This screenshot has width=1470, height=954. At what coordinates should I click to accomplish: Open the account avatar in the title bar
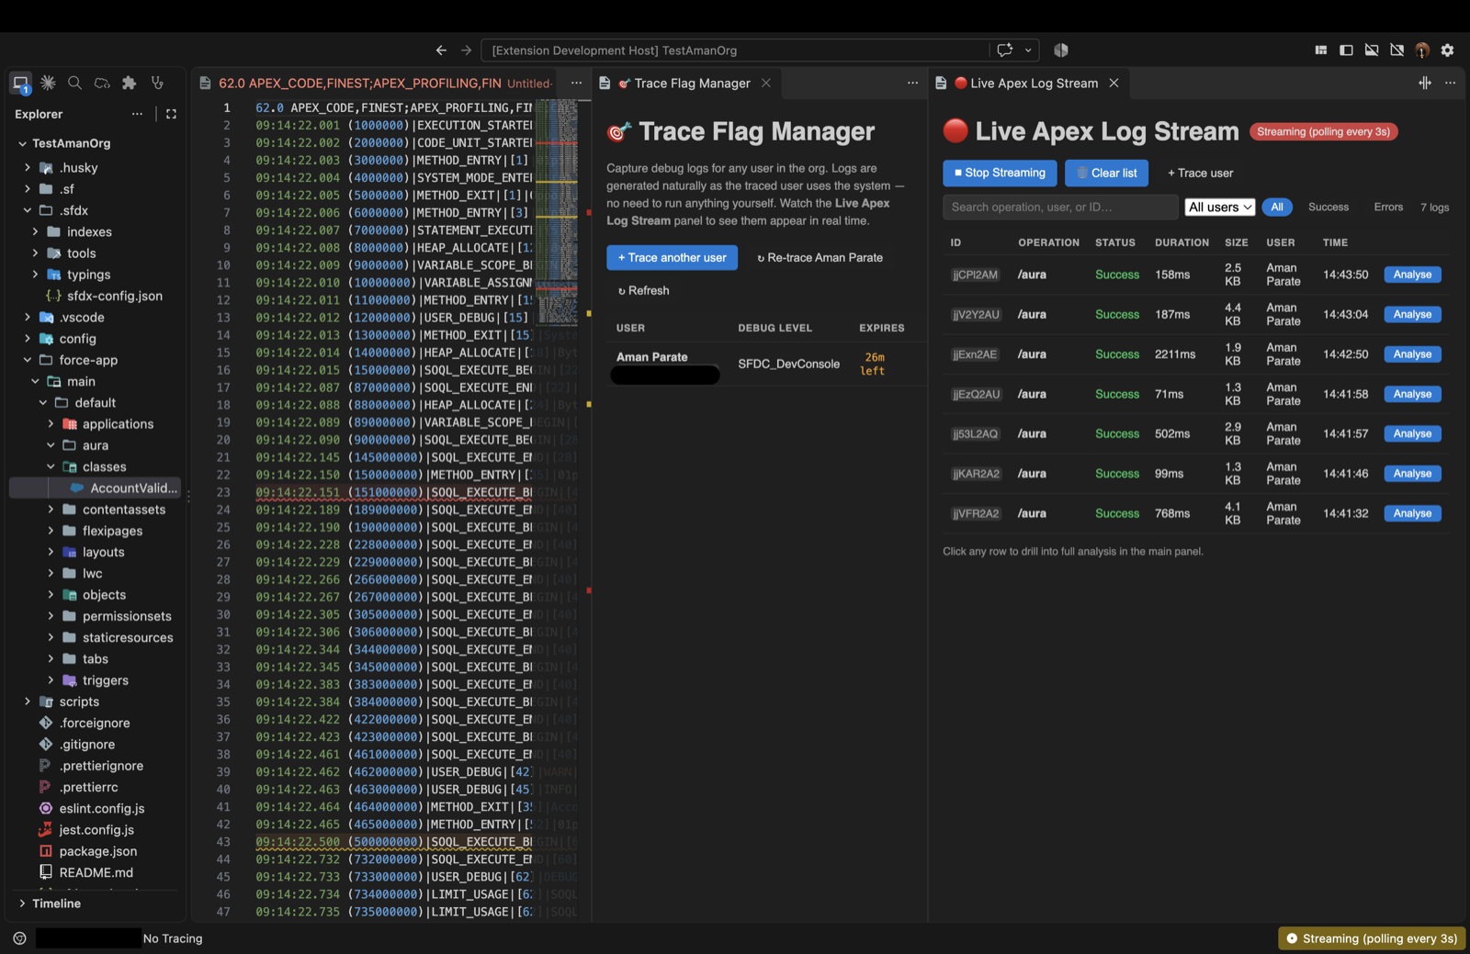(1422, 51)
